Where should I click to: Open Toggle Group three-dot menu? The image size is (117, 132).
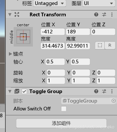(112, 91)
